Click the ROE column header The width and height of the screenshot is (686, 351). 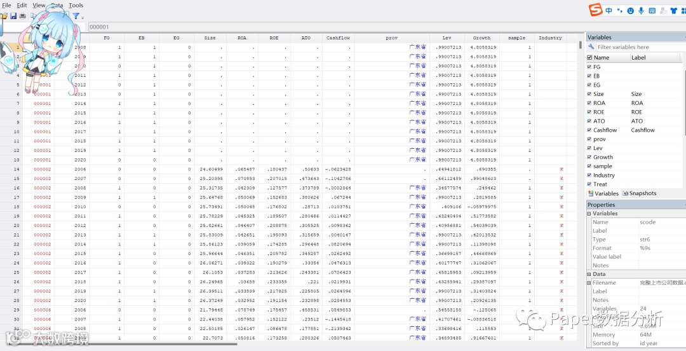[274, 38]
